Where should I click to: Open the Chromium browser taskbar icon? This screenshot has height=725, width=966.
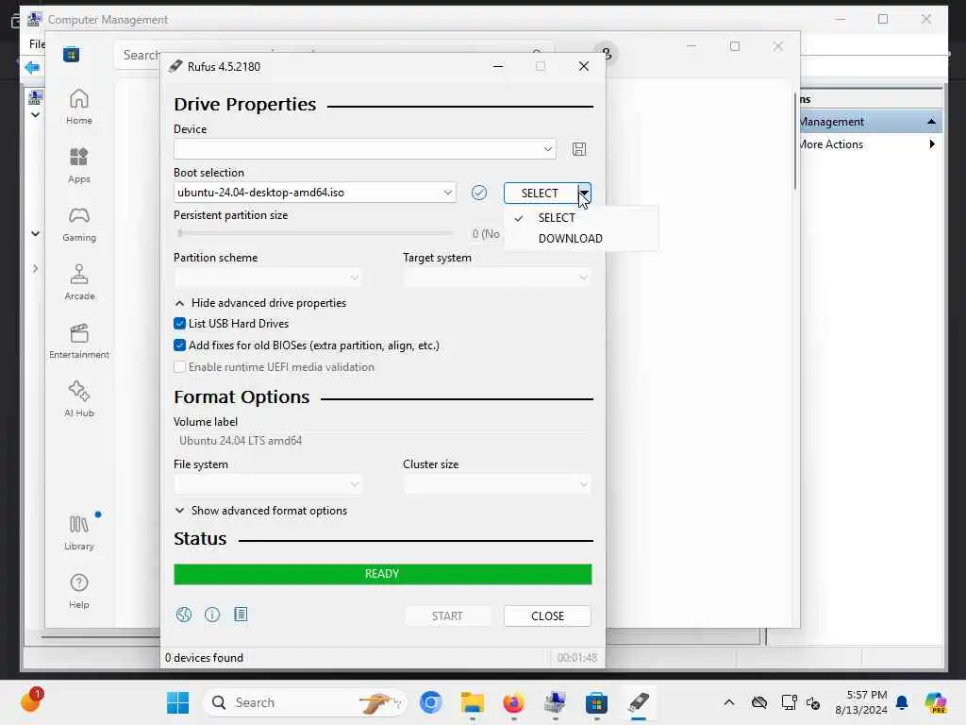point(430,702)
